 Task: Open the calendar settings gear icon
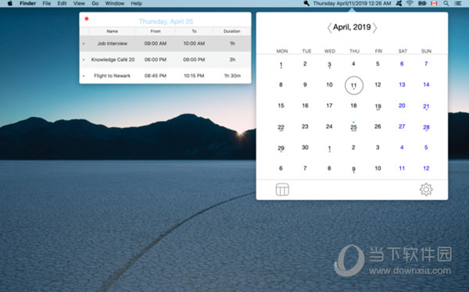coord(426,190)
